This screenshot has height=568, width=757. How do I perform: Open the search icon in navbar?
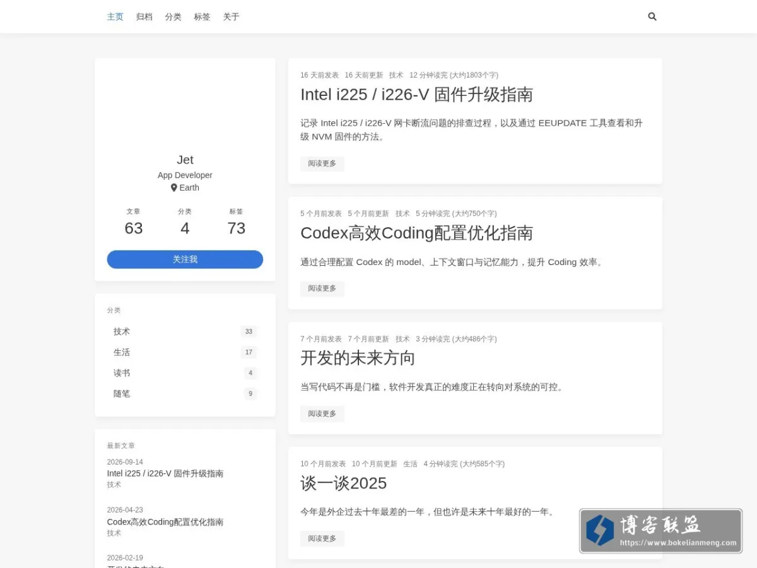tap(652, 17)
